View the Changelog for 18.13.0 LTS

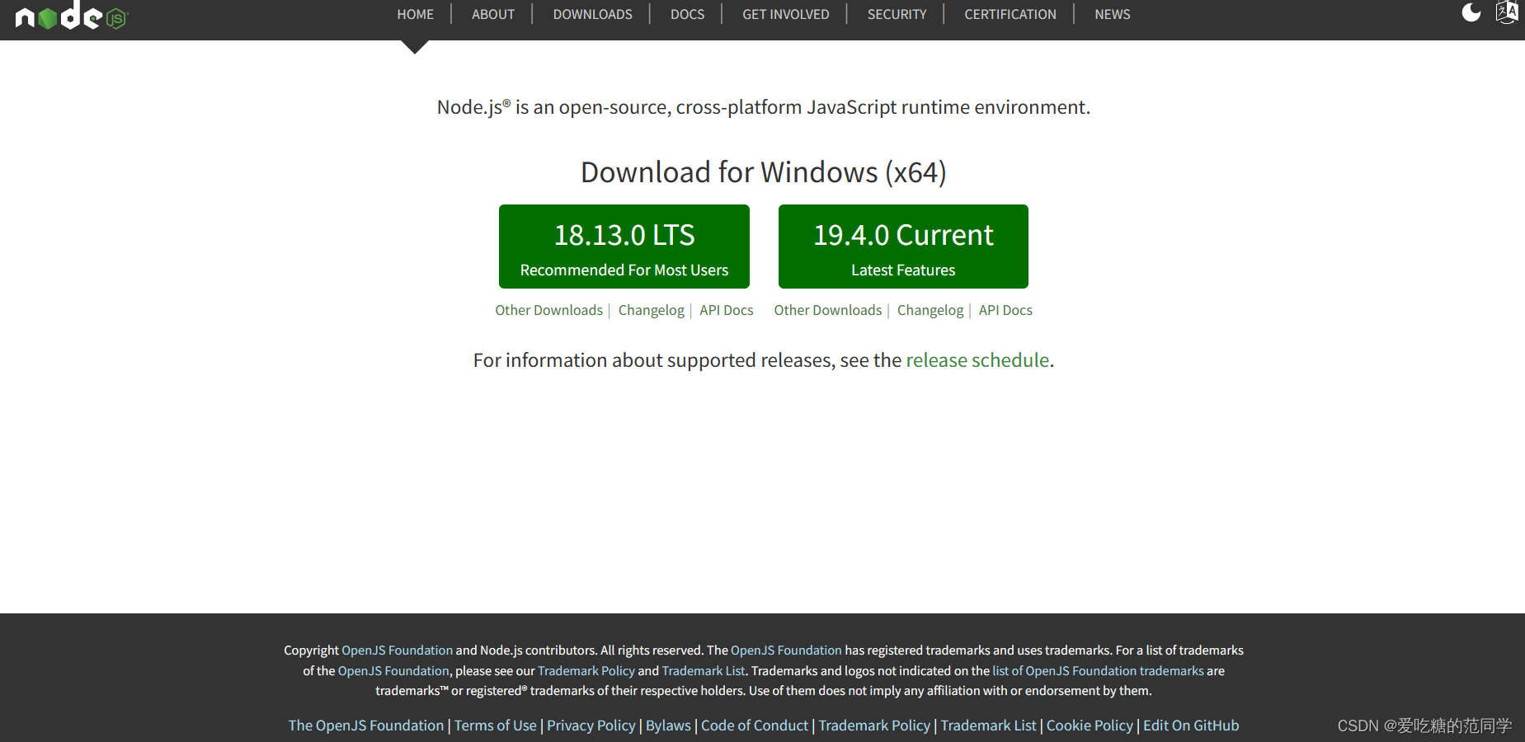(x=652, y=310)
